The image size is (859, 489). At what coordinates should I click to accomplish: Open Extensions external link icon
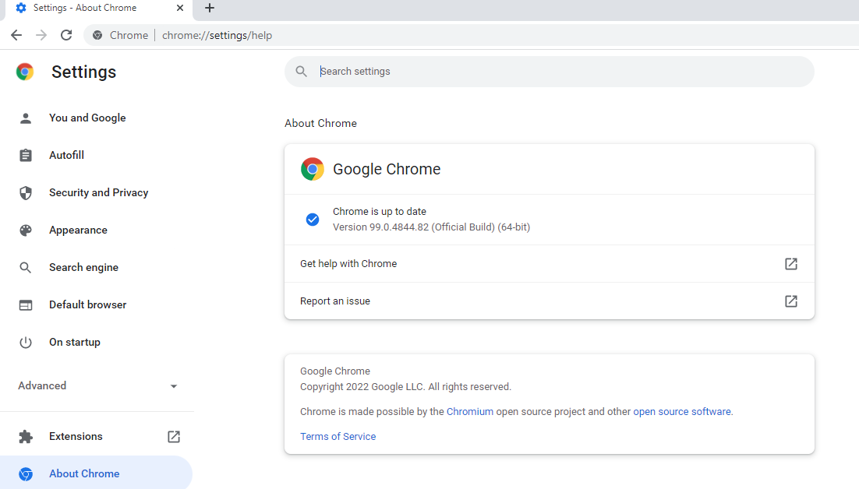click(174, 437)
